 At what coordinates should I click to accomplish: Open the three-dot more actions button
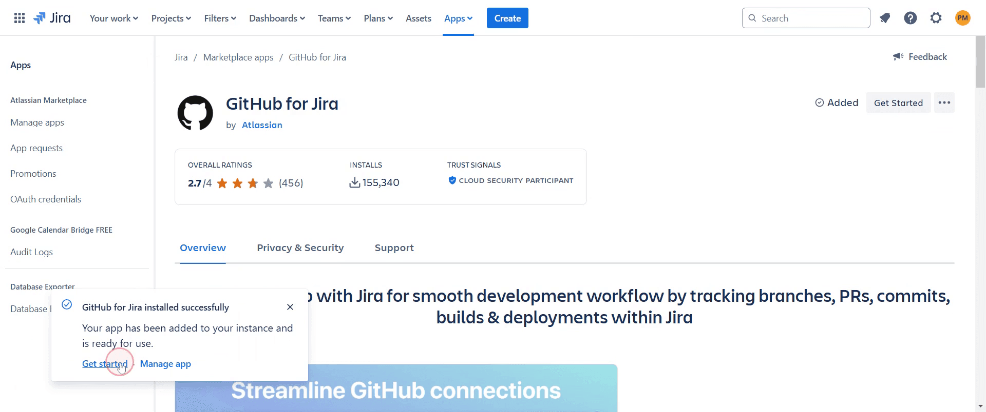click(944, 102)
